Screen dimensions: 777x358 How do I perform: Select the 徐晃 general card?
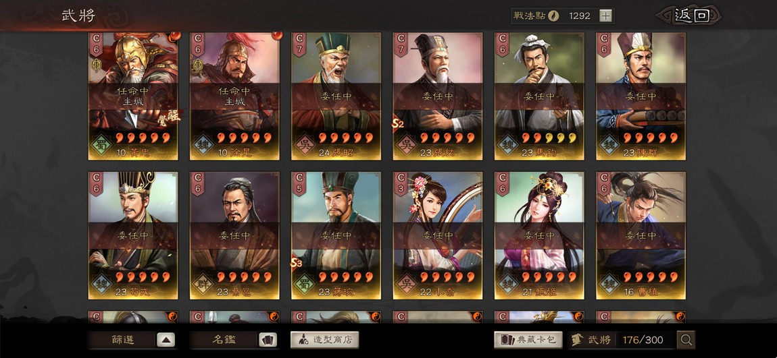[x=234, y=96]
